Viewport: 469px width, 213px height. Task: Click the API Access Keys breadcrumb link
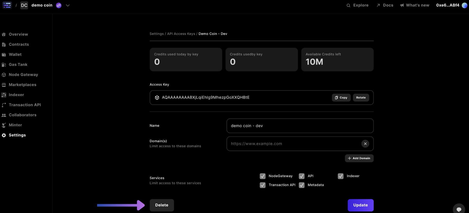point(181,34)
